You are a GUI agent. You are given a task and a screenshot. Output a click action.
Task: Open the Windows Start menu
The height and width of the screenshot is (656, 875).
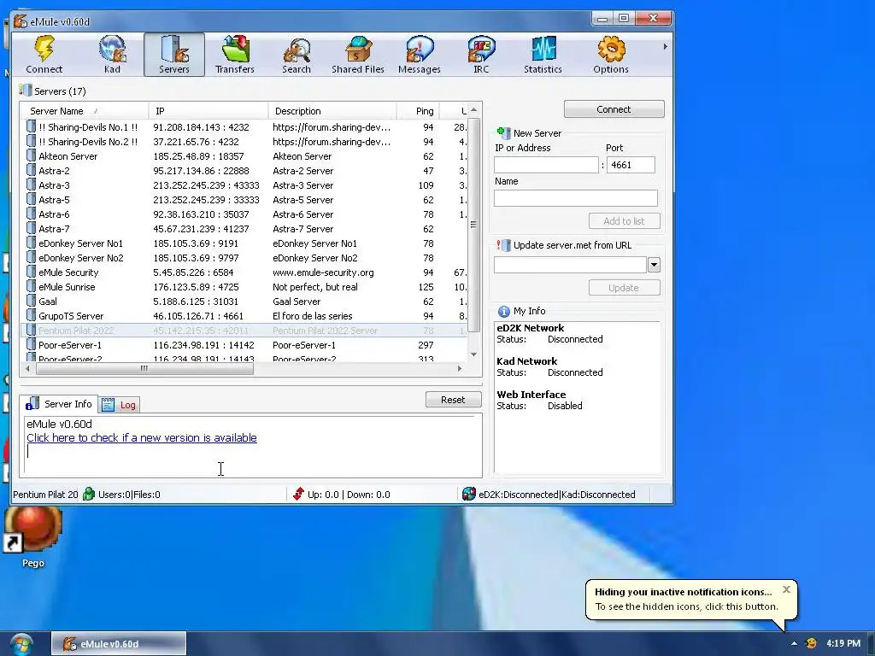(x=21, y=645)
